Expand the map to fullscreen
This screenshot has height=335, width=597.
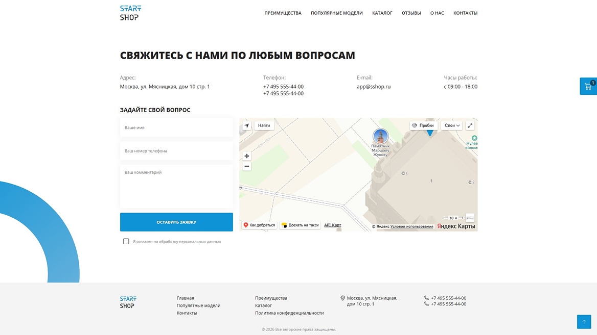[x=470, y=125]
